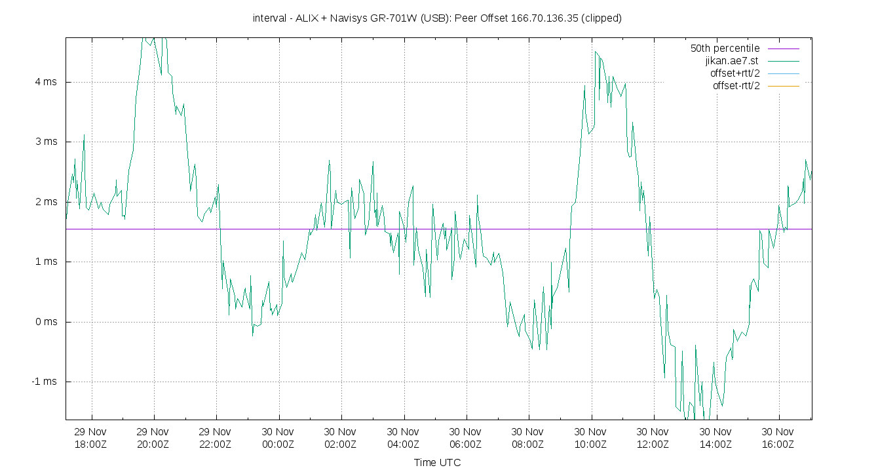Click the 'offset-rtt/2' legend label

(736, 86)
